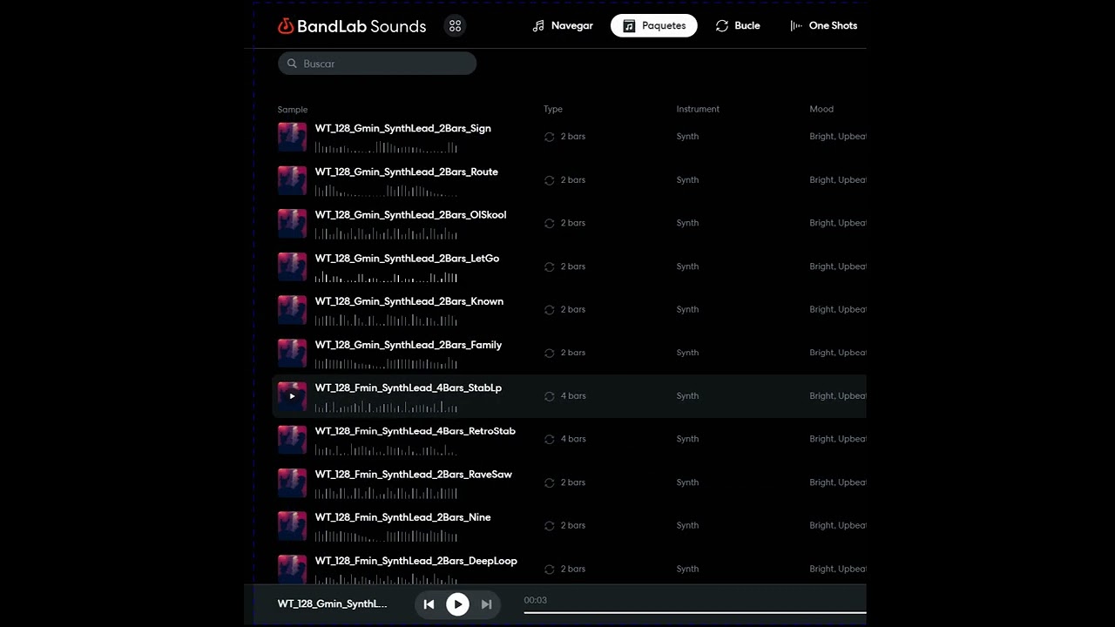Viewport: 1115px width, 627px height.
Task: Click loop icon in the Nine row
Action: [x=549, y=525]
